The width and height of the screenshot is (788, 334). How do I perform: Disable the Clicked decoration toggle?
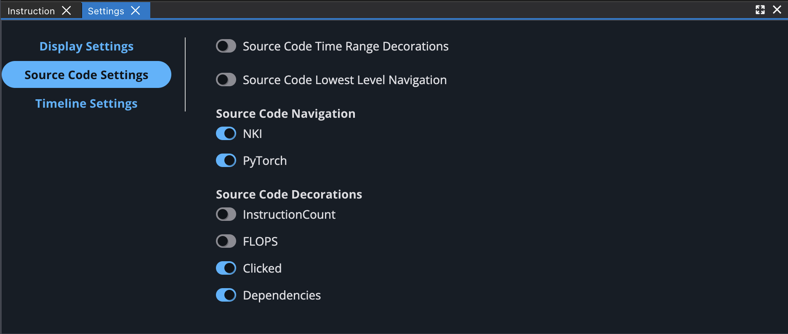tap(226, 268)
